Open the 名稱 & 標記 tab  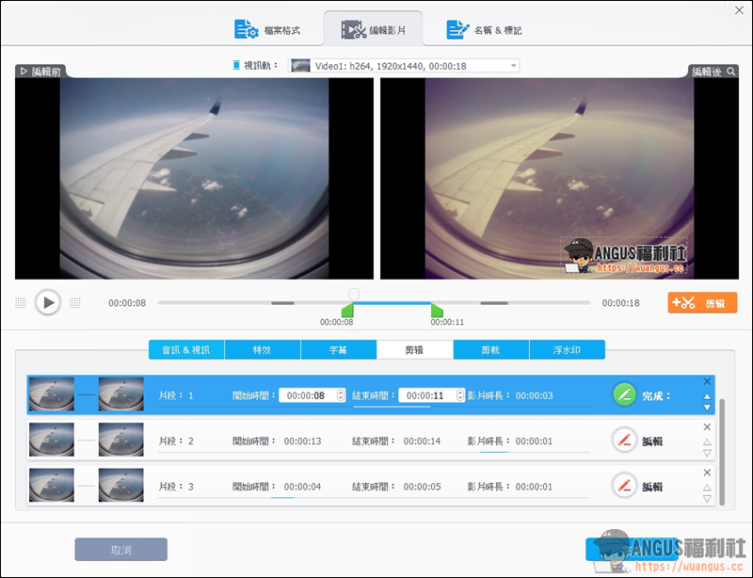click(x=484, y=30)
